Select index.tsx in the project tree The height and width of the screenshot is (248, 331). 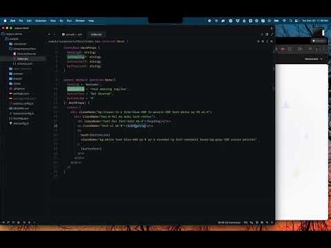pyautogui.click(x=23, y=59)
